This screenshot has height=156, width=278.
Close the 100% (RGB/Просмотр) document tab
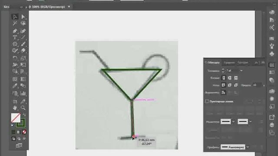(69, 6)
